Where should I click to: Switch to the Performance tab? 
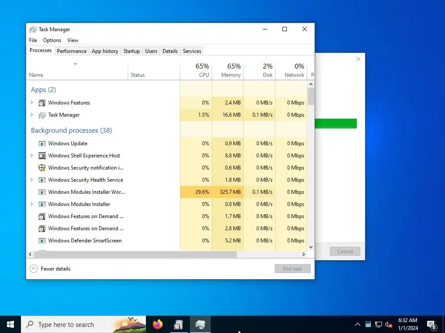(x=72, y=51)
